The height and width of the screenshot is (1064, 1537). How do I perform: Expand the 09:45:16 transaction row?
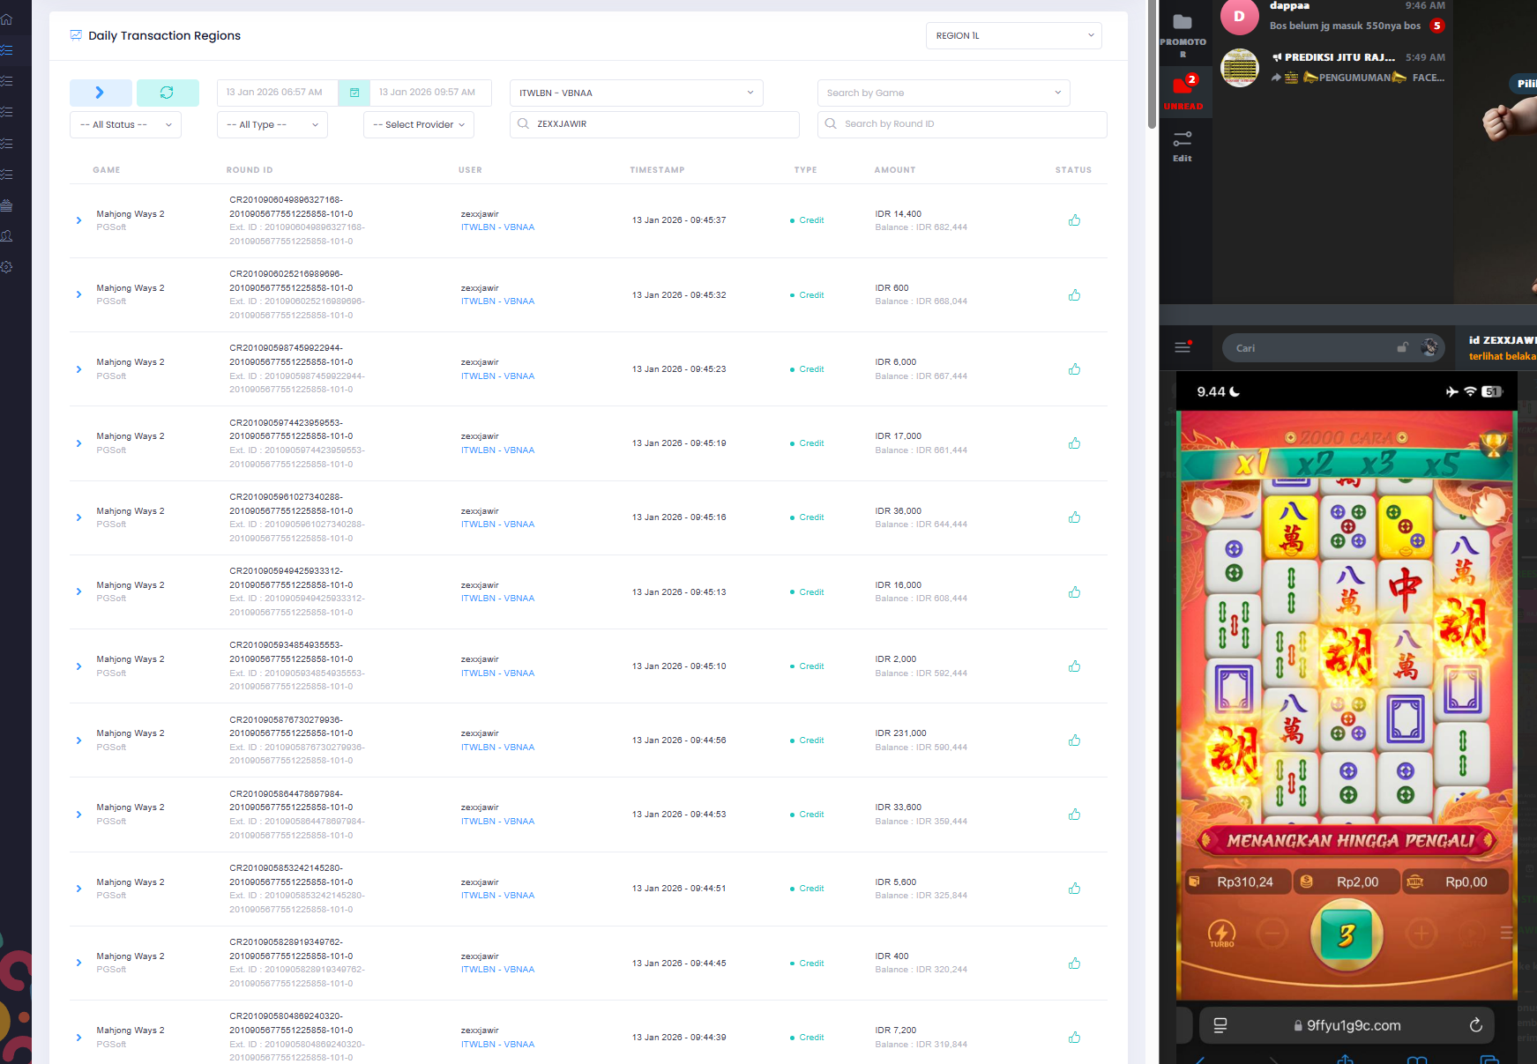pyautogui.click(x=78, y=517)
